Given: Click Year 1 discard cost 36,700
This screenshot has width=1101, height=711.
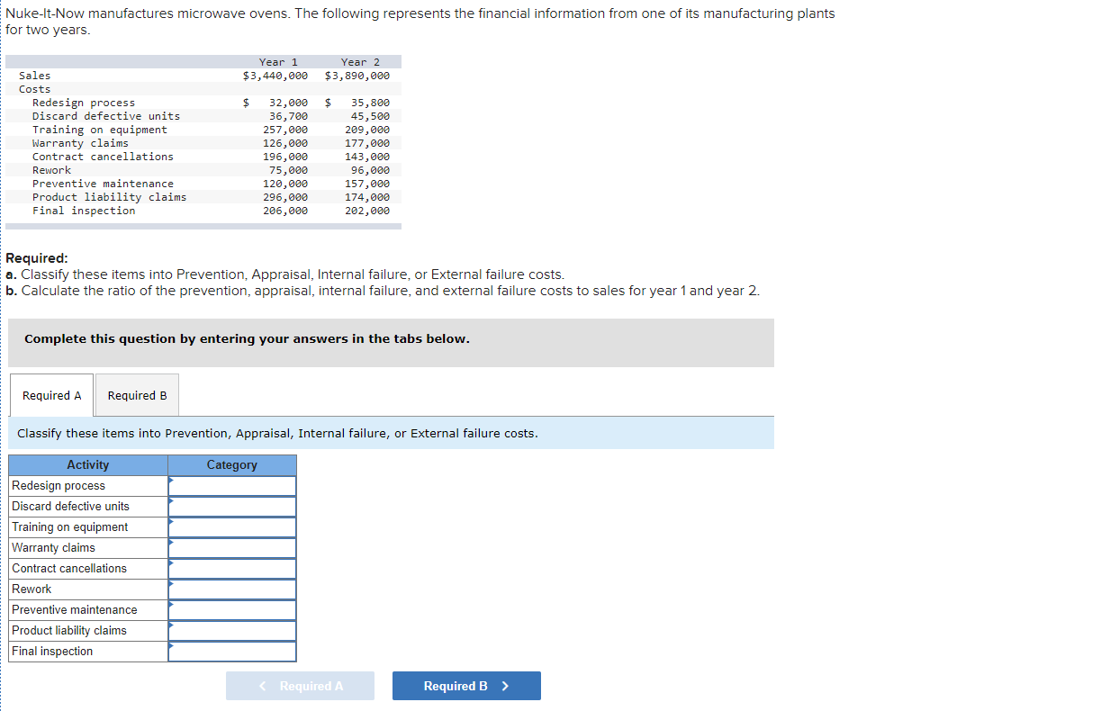Looking at the screenshot, I should click(288, 116).
